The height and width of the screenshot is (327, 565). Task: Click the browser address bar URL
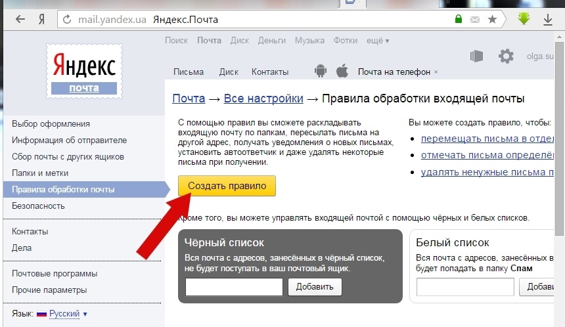pos(112,20)
